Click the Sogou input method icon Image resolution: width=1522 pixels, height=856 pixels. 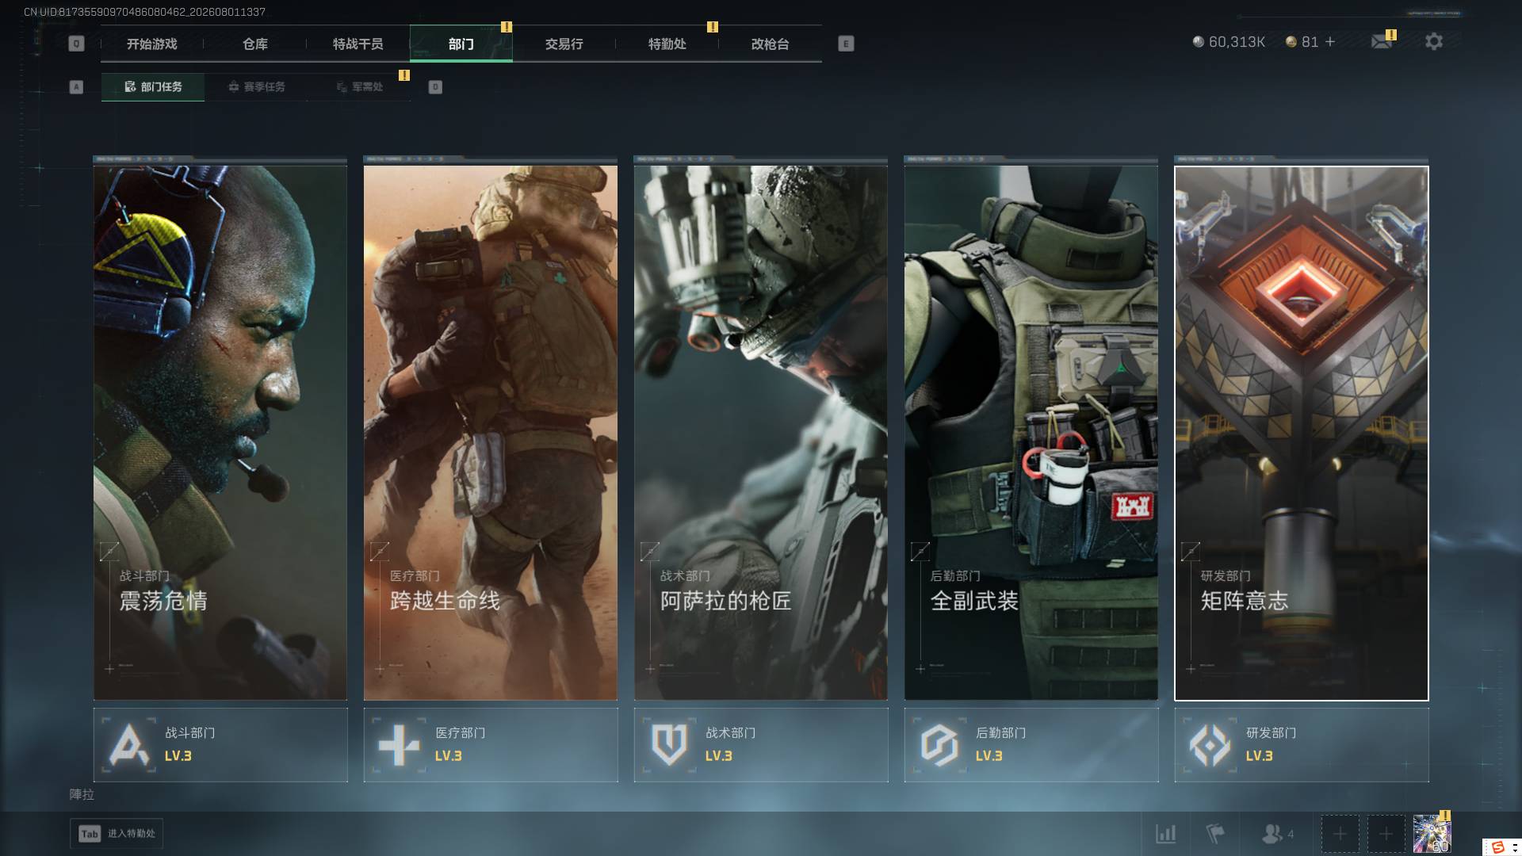click(x=1498, y=847)
